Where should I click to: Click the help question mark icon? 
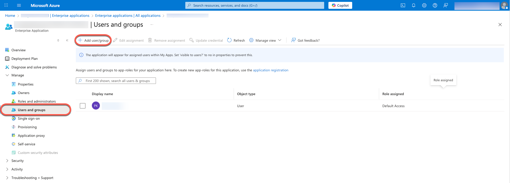435,5
